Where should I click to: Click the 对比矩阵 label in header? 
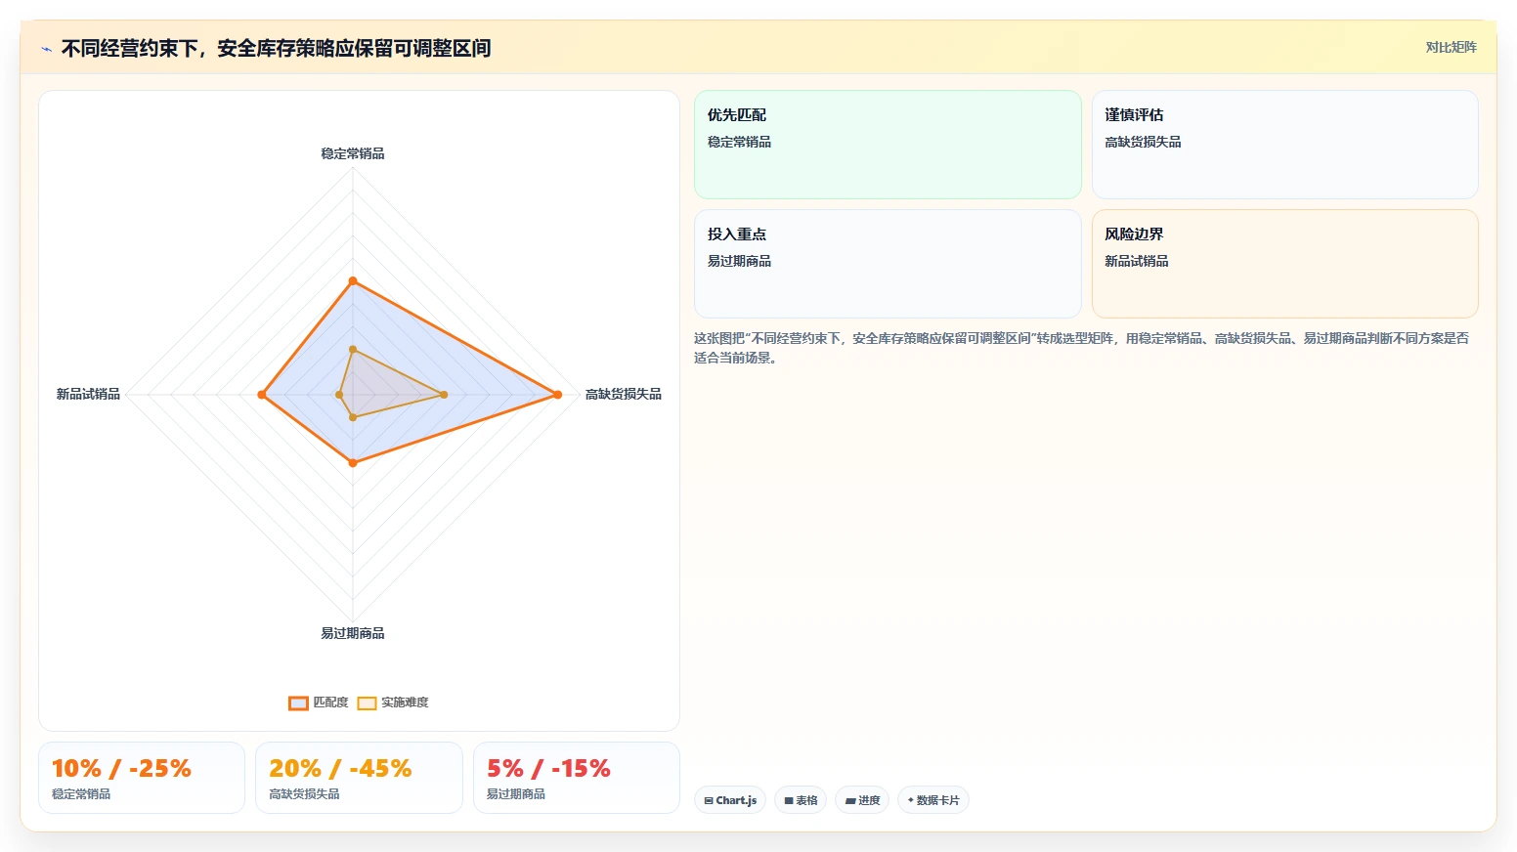tap(1451, 48)
